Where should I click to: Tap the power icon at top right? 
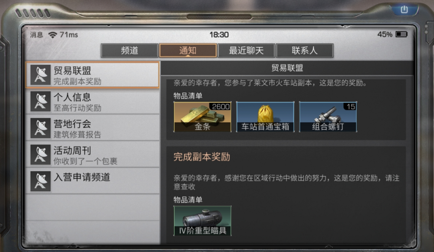[404, 10]
